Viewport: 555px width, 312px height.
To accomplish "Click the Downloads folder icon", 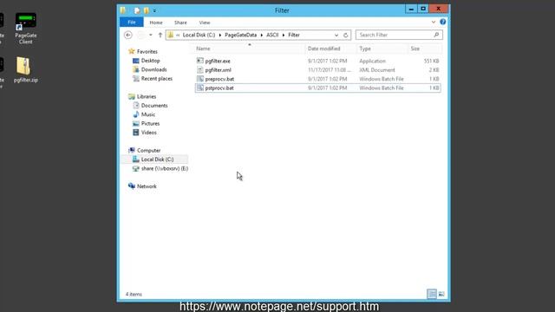I will (x=136, y=69).
